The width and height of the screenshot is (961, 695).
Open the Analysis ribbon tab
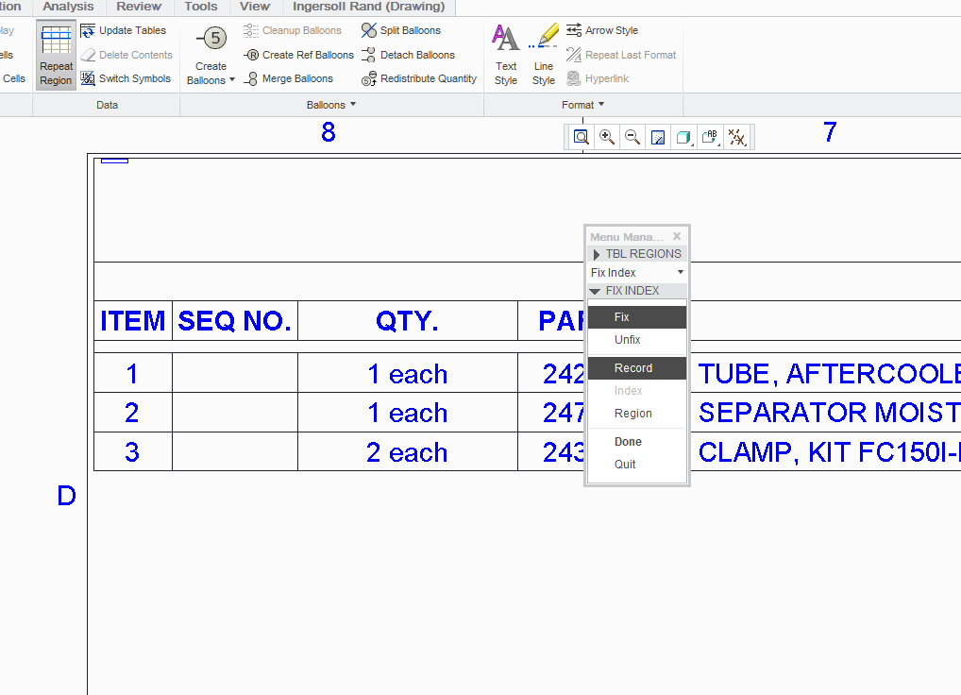(68, 7)
